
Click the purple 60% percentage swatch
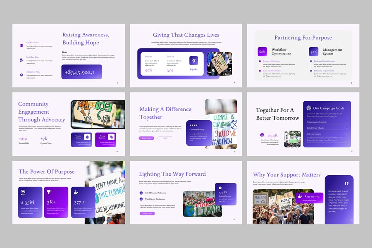click(x=262, y=52)
